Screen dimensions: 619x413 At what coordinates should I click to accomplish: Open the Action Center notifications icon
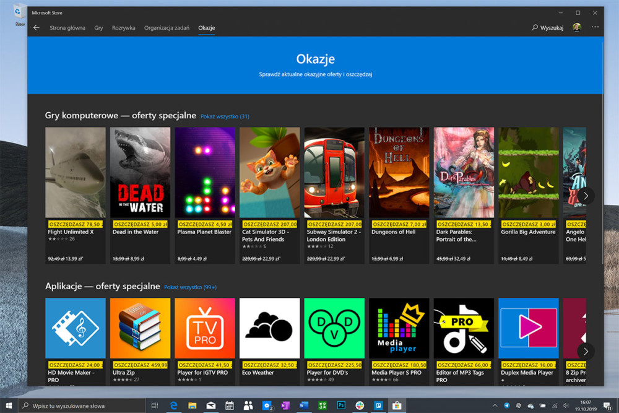tap(608, 406)
